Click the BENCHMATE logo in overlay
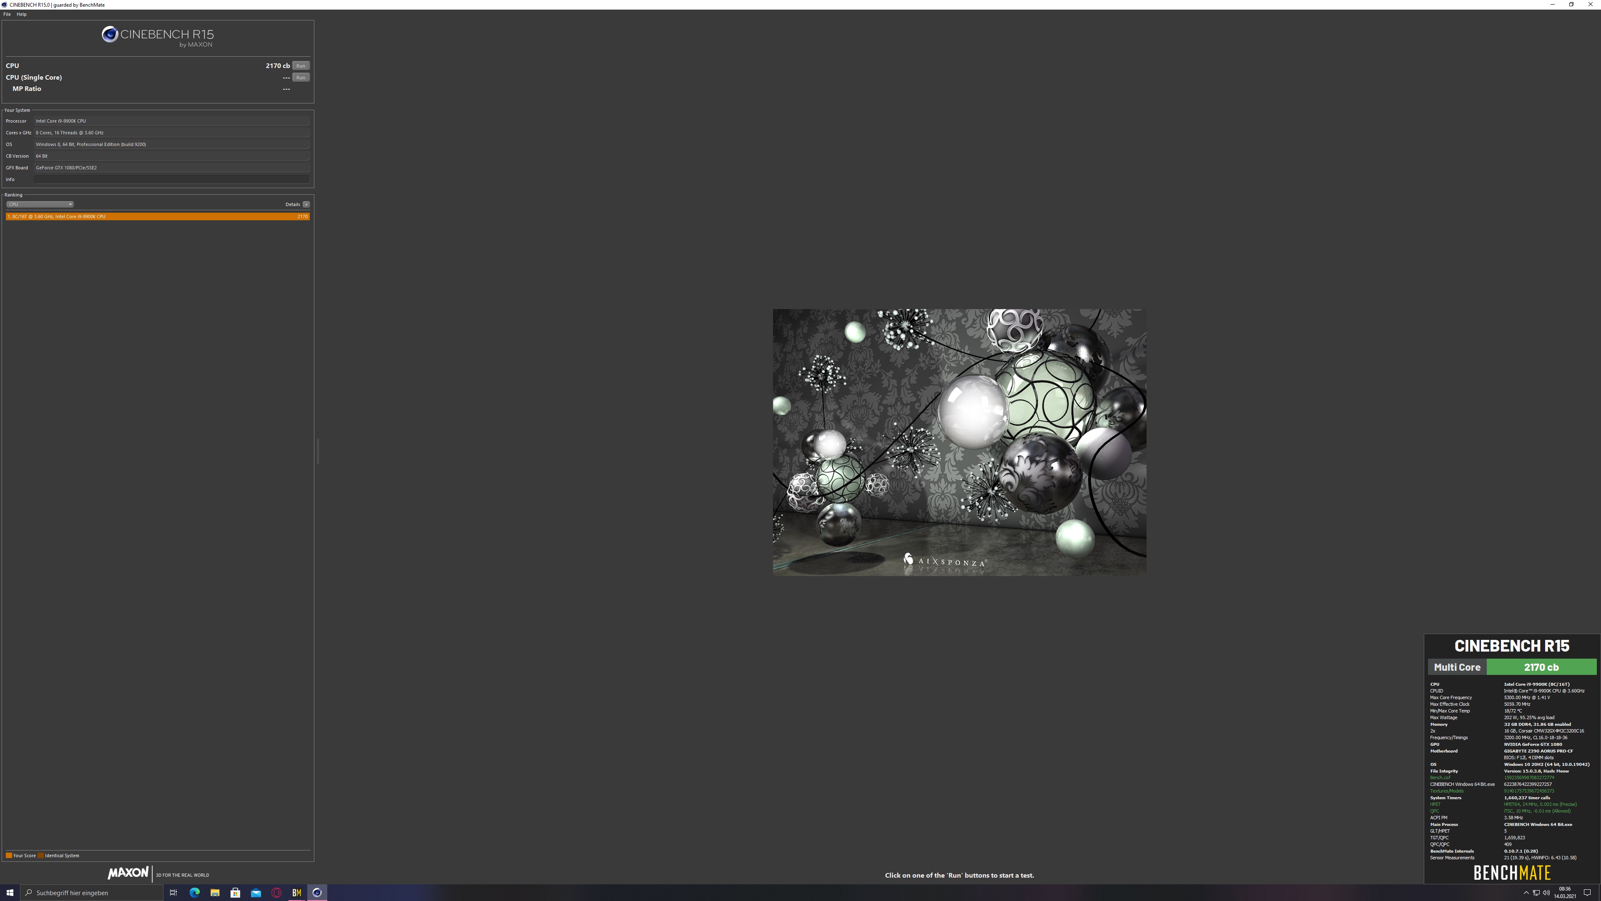This screenshot has height=901, width=1601. pos(1512,873)
